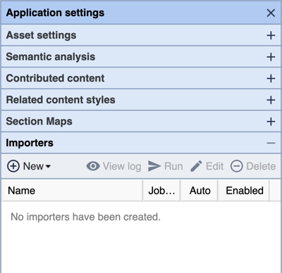Expand Related content styles section

[271, 100]
